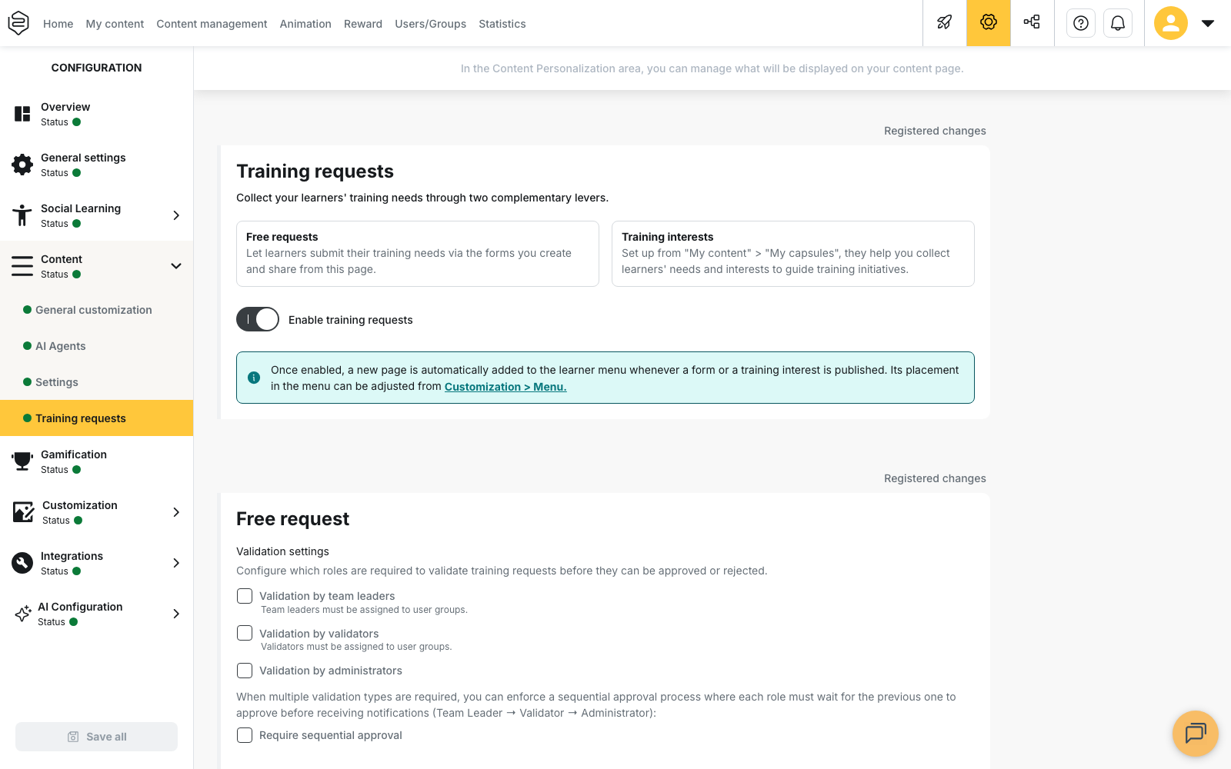Image resolution: width=1231 pixels, height=769 pixels.
Task: Select the Training requests sidebar item
Action: tap(97, 418)
